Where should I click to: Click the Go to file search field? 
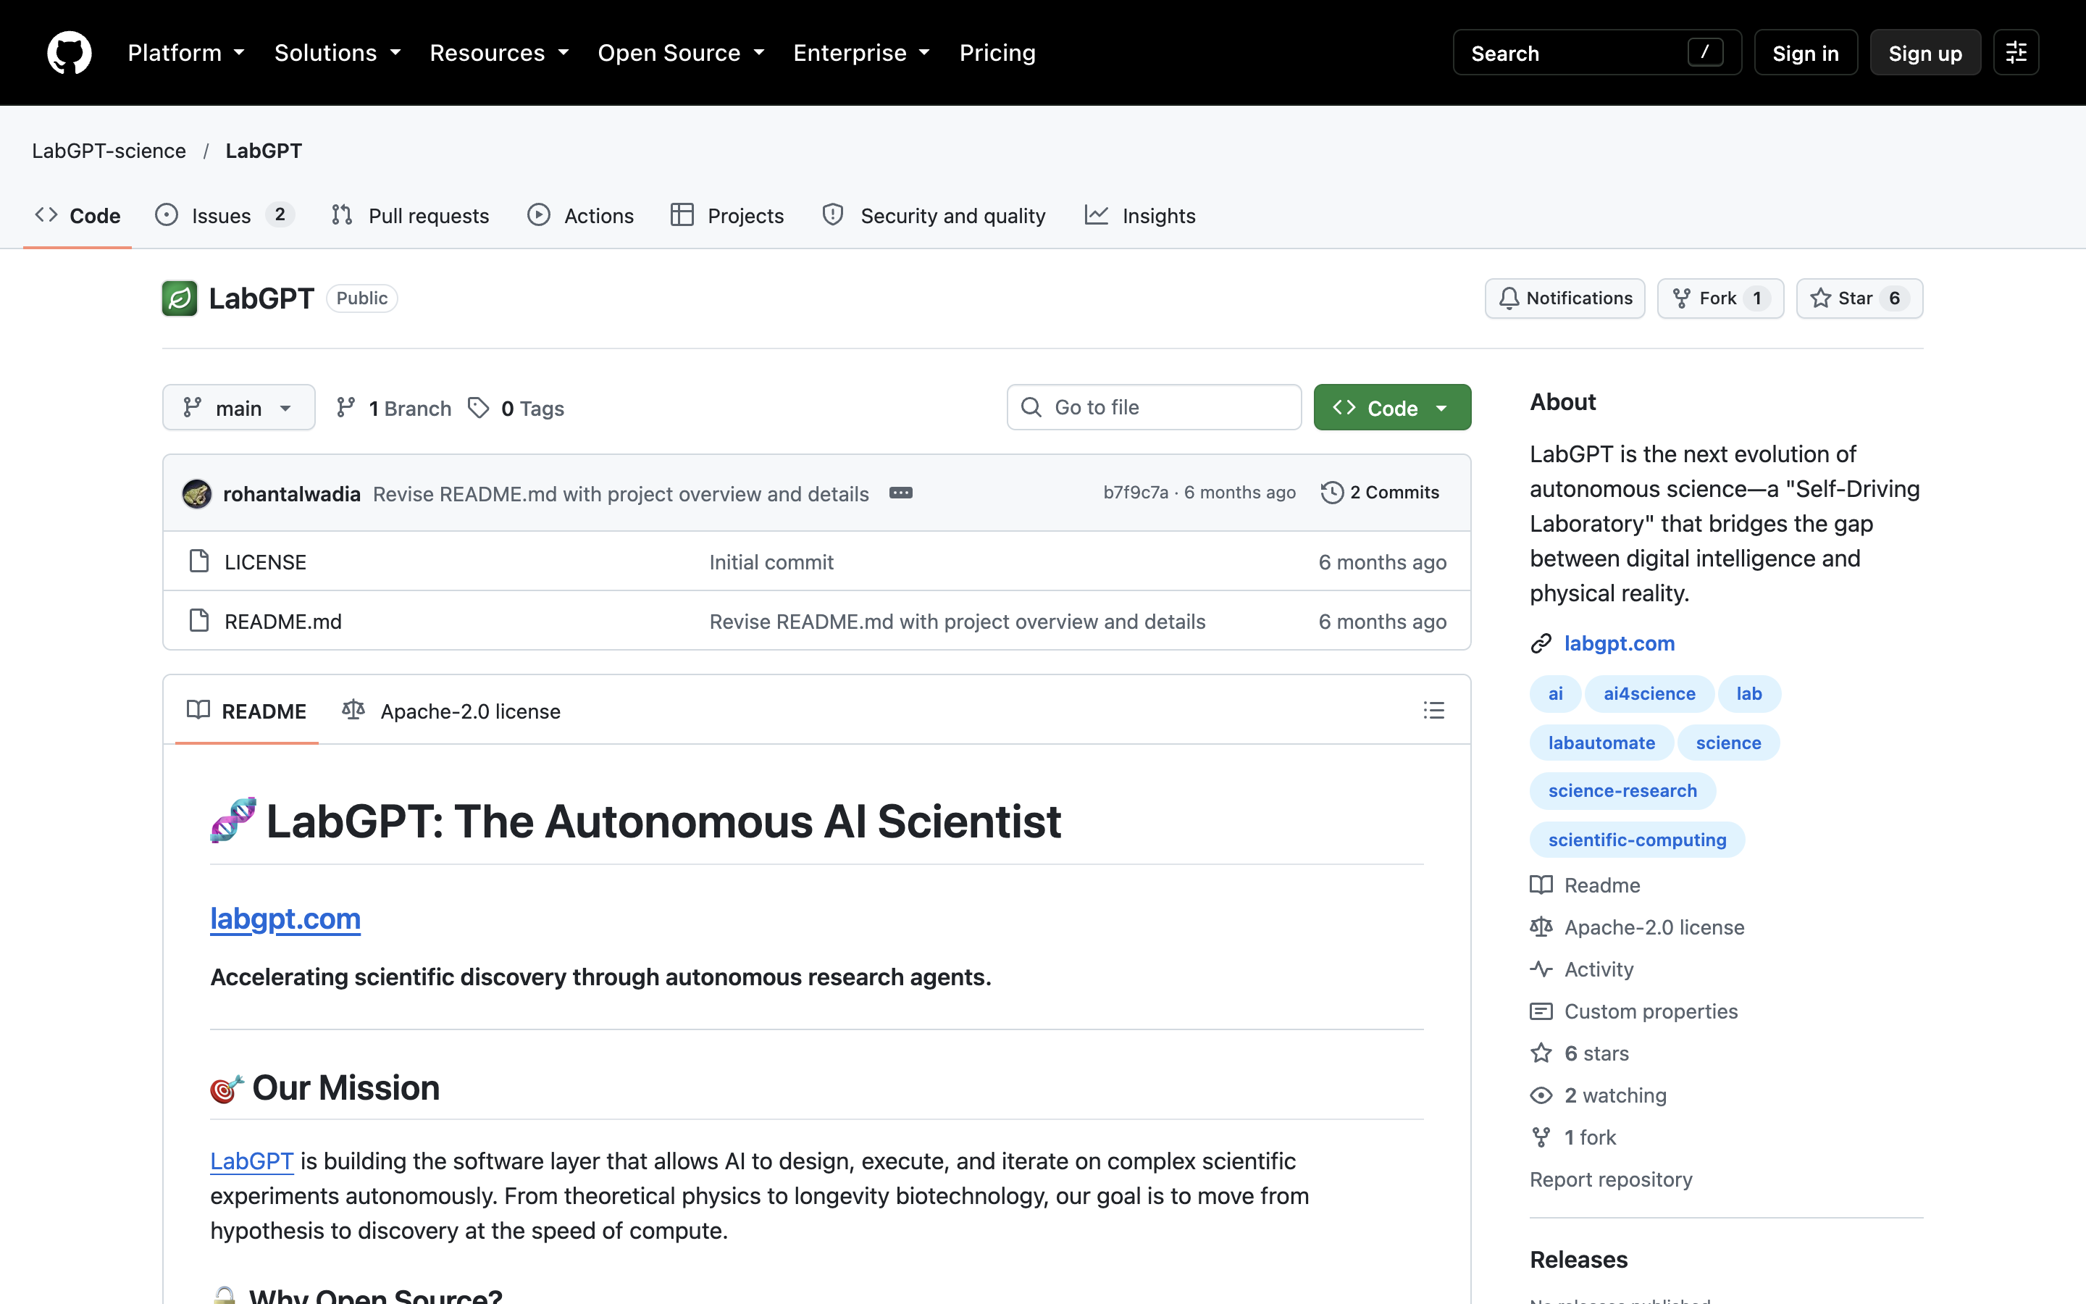1155,407
